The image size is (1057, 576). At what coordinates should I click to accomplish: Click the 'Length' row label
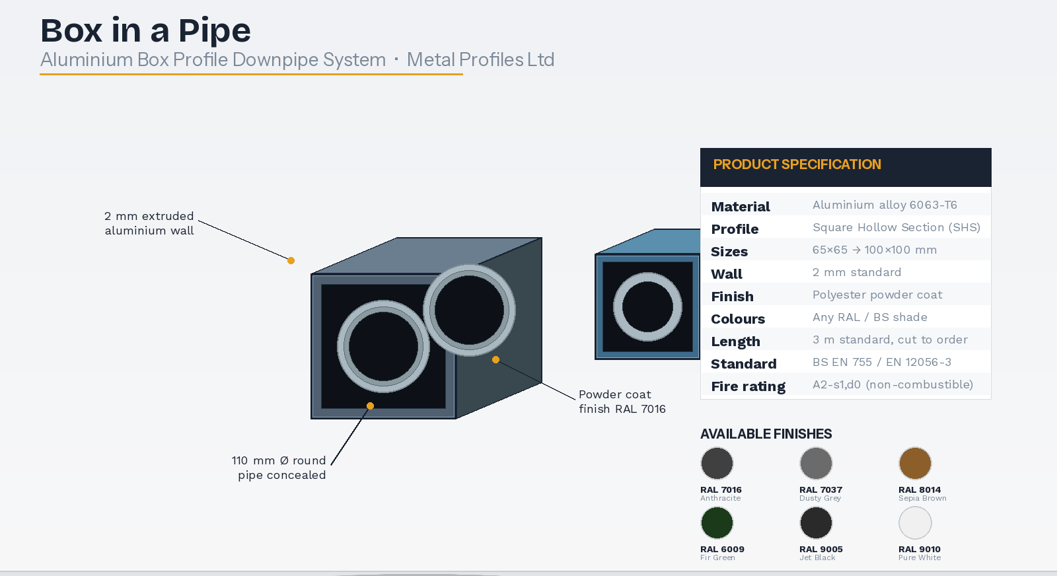click(735, 342)
